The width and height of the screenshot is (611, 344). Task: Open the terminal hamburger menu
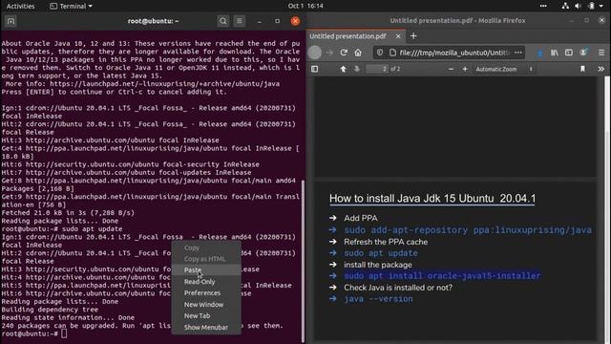coord(240,21)
